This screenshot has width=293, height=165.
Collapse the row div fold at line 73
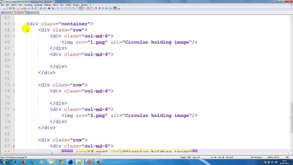point(14,85)
